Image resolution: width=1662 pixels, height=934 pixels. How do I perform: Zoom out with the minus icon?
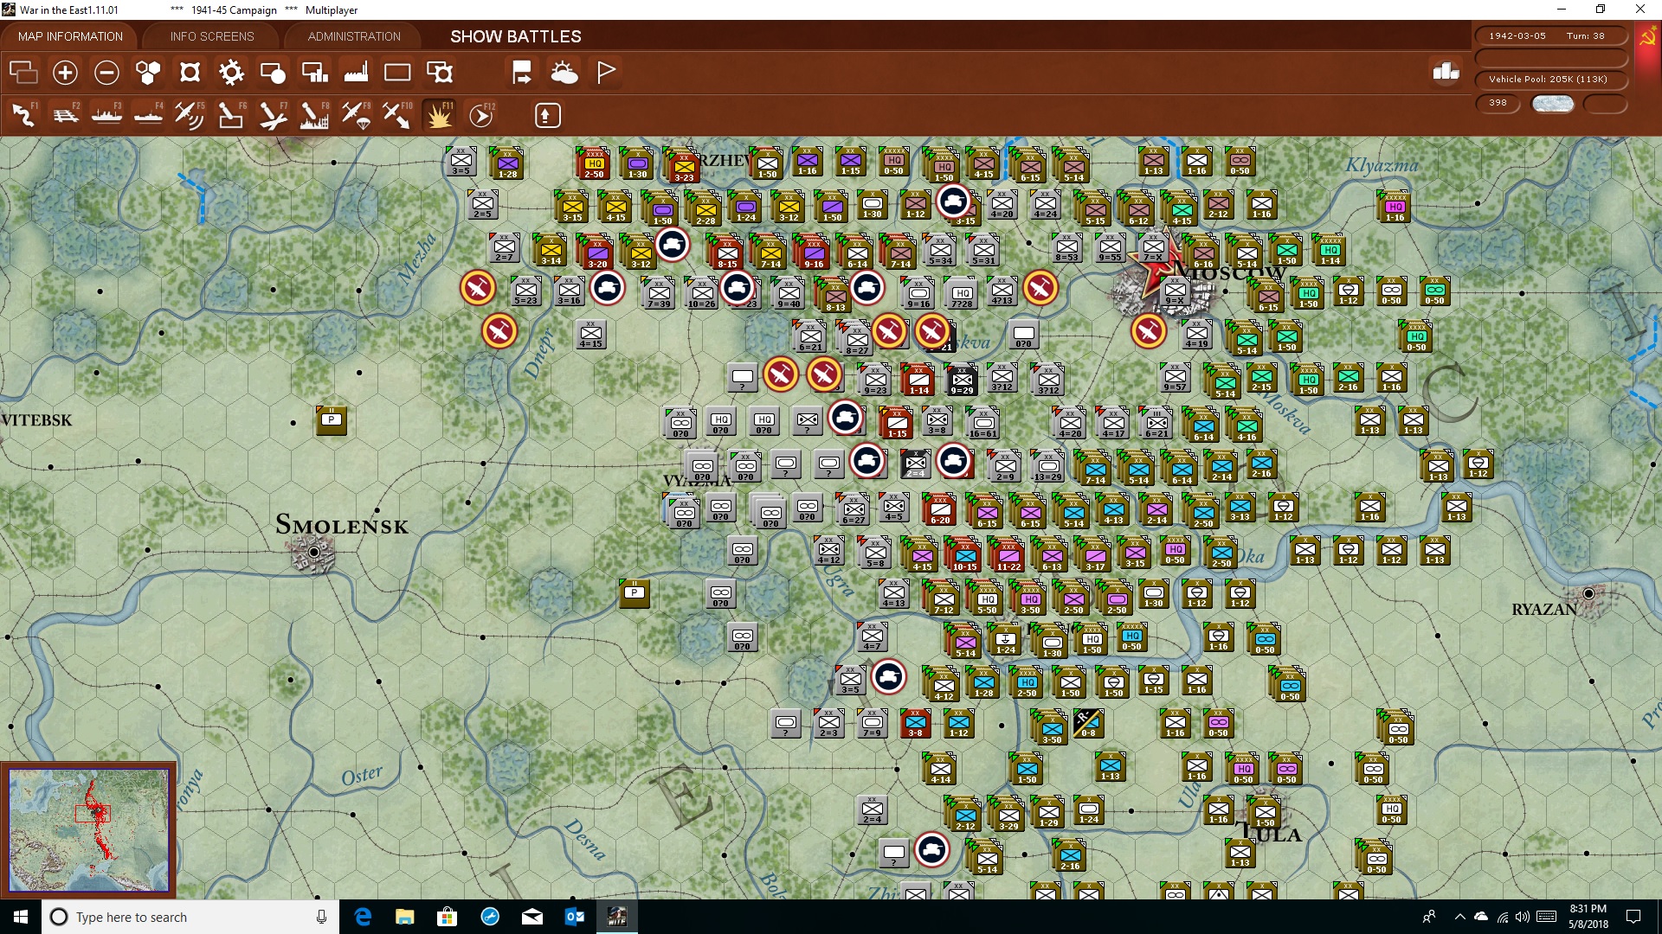point(106,73)
